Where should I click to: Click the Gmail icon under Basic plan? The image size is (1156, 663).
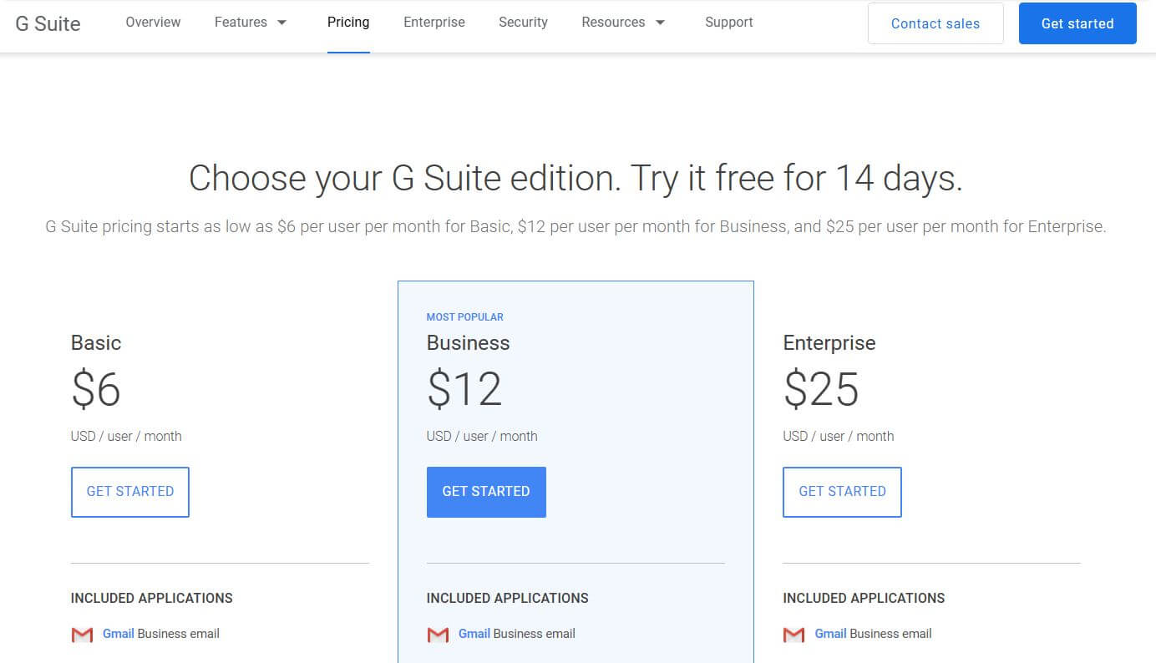pos(81,635)
